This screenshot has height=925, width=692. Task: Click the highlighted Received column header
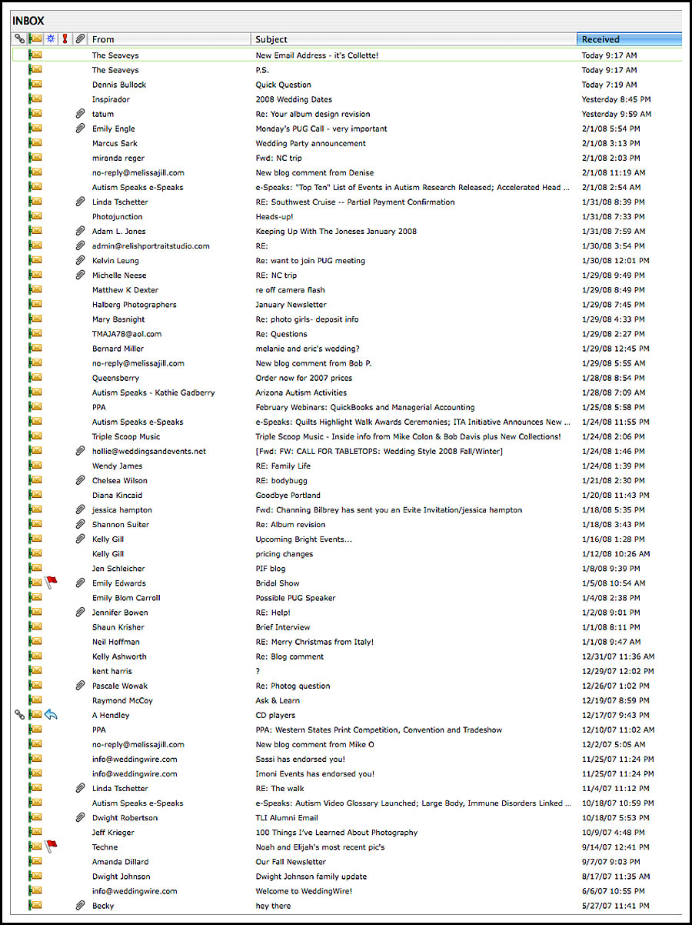tap(628, 38)
